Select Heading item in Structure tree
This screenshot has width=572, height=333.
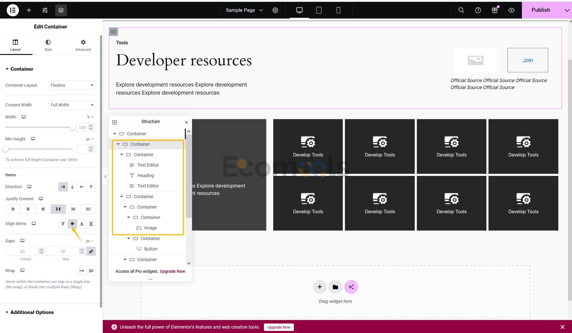point(145,176)
